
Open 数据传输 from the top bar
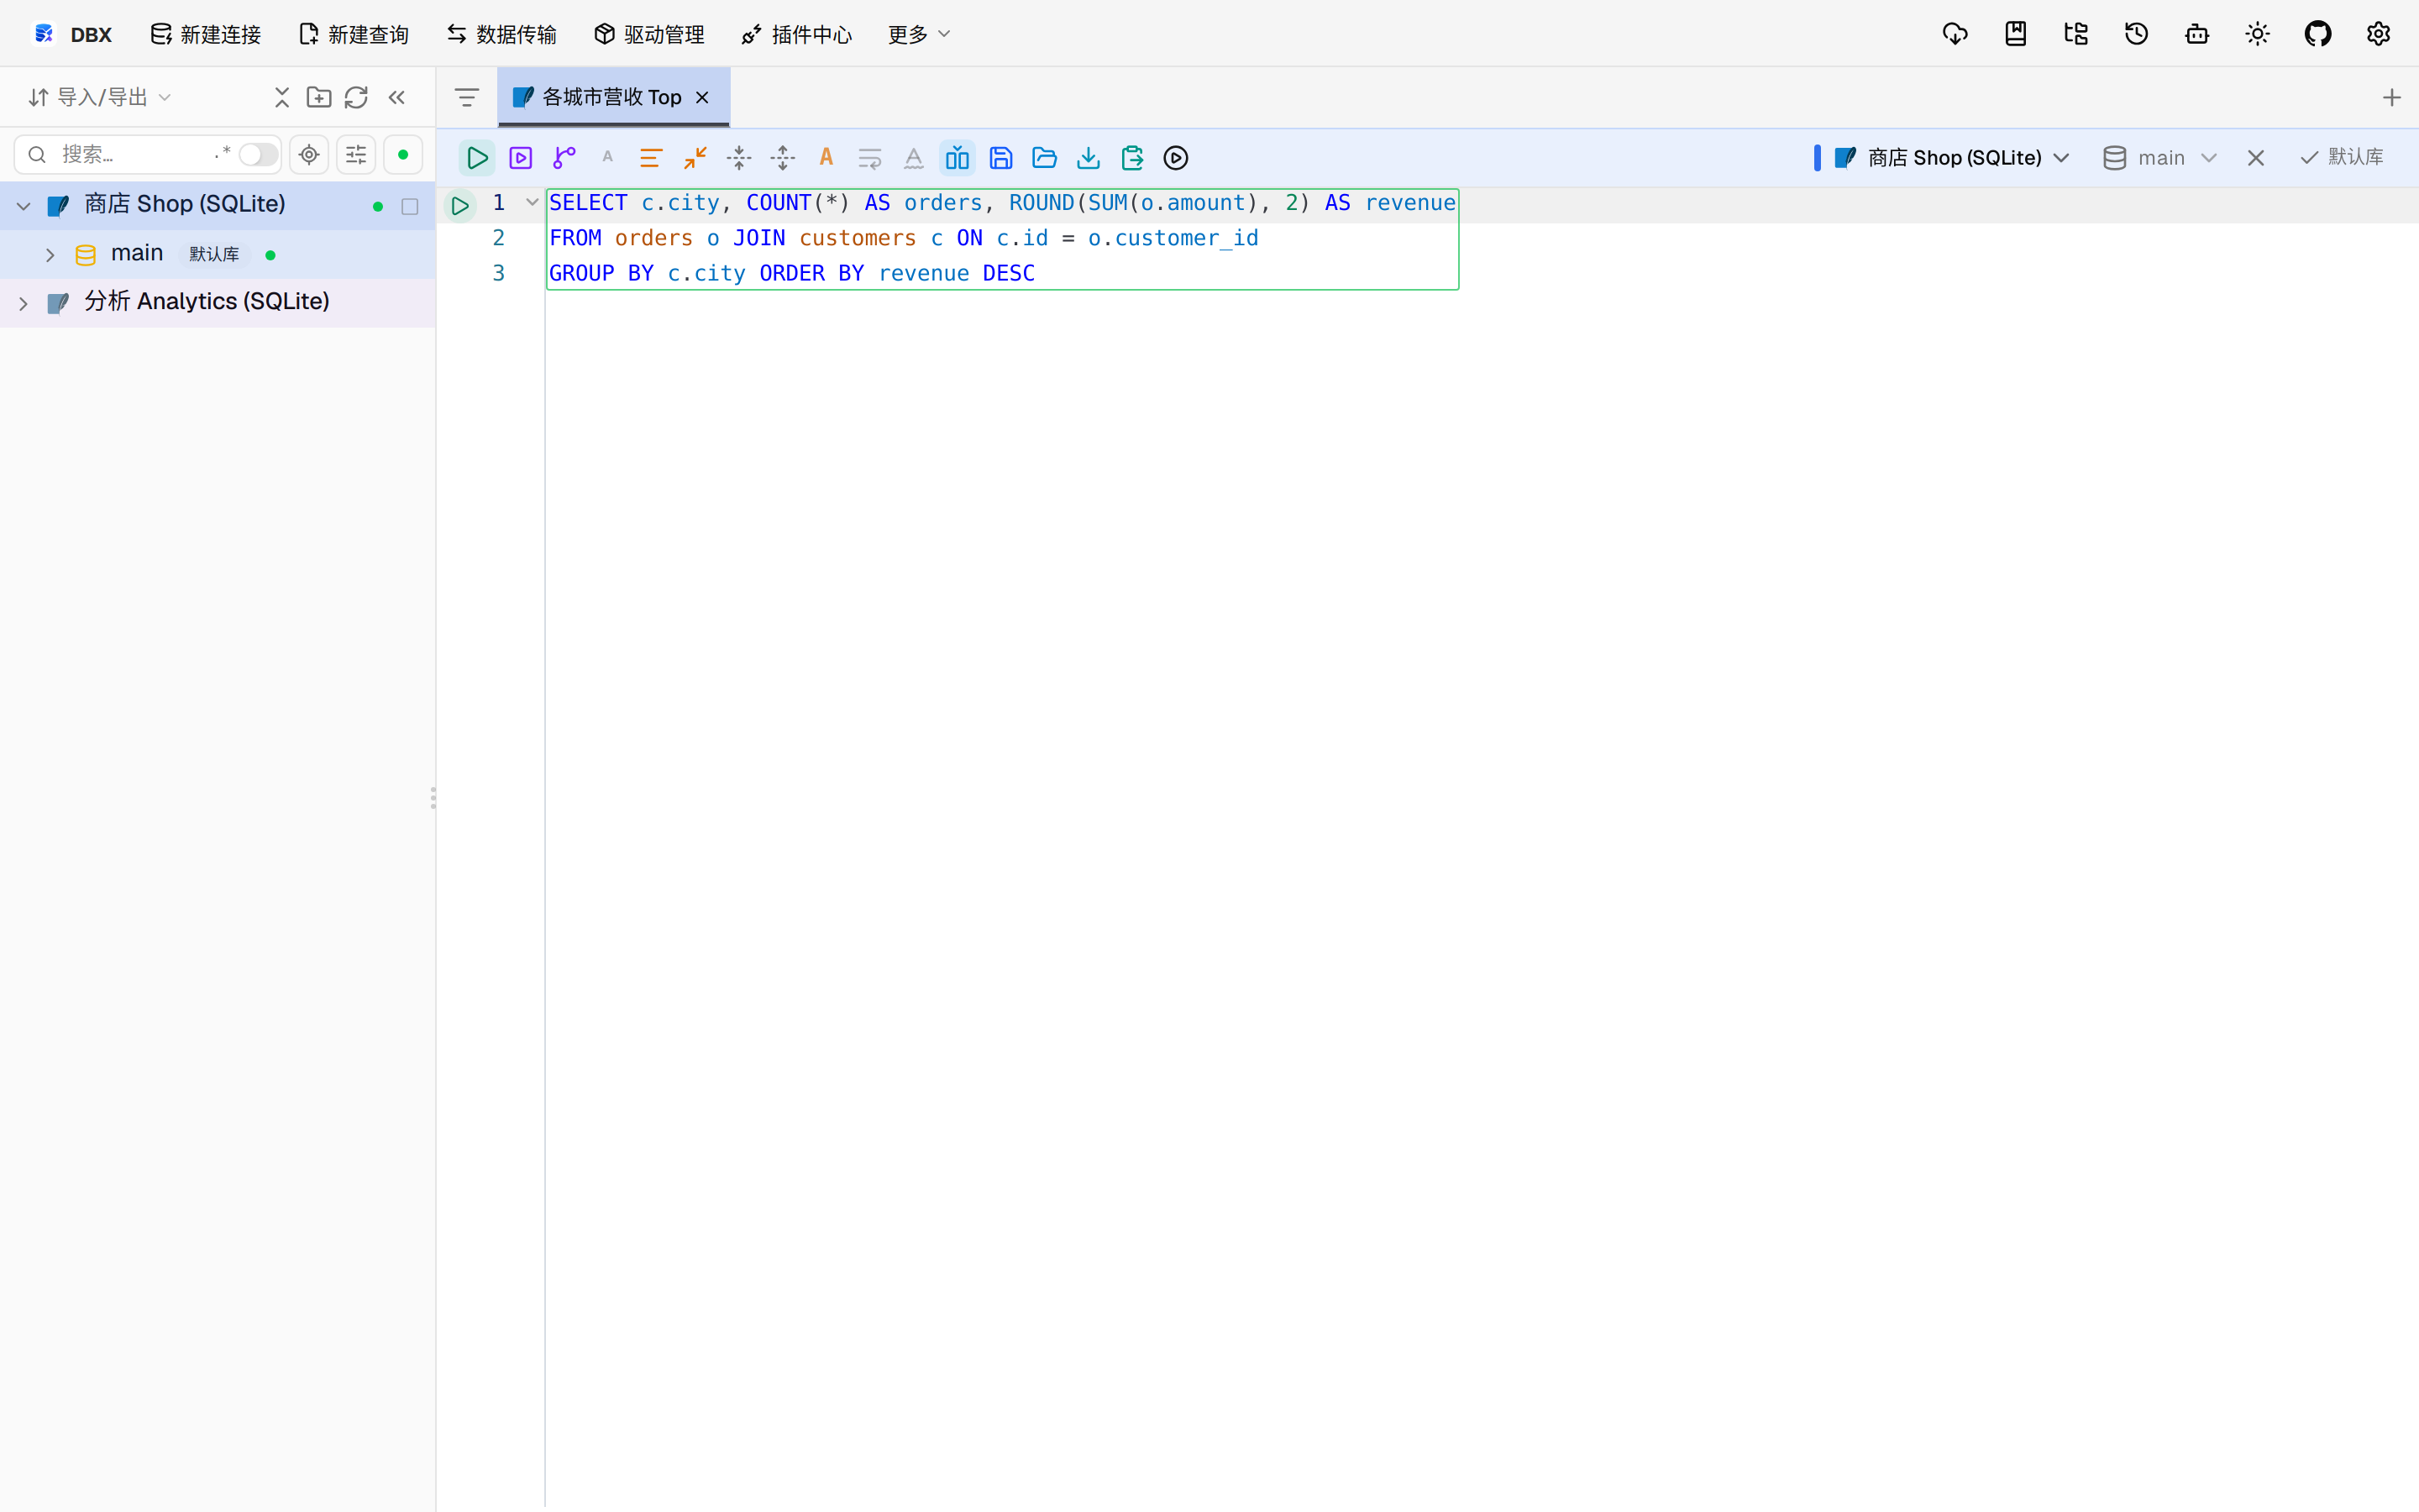[x=501, y=35]
